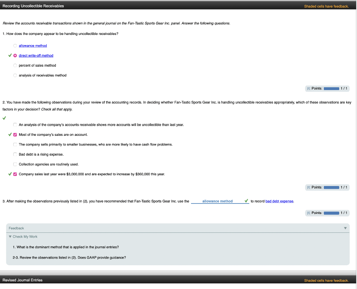Open the bad debt expense link
The width and height of the screenshot is (357, 289).
279,201
